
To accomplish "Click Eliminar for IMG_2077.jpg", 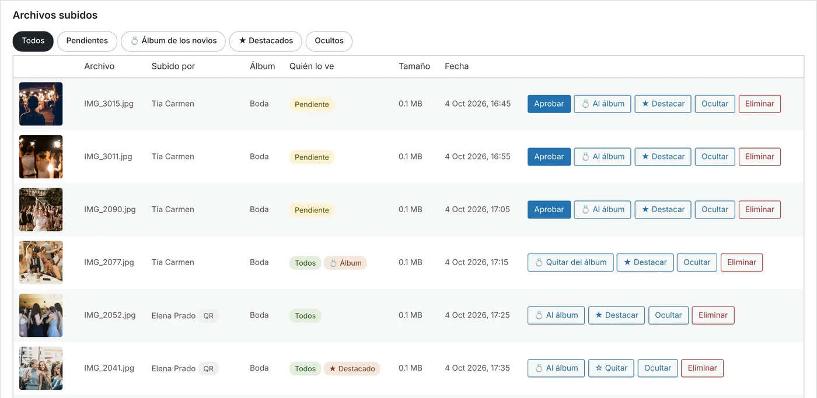I will (742, 262).
